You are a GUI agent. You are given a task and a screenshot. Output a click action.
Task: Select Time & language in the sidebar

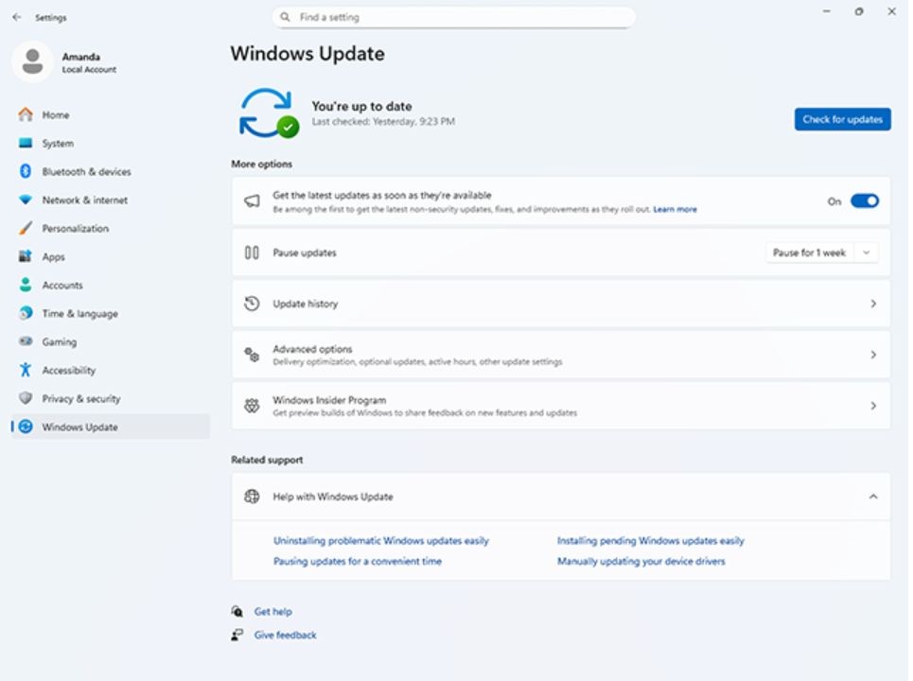click(79, 313)
